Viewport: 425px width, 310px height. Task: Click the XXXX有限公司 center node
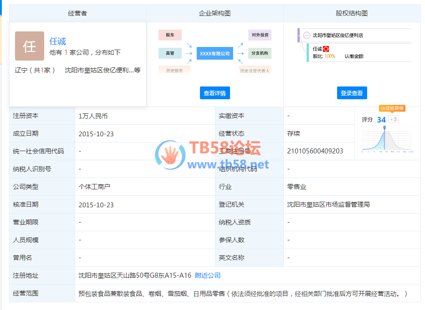[x=215, y=53]
